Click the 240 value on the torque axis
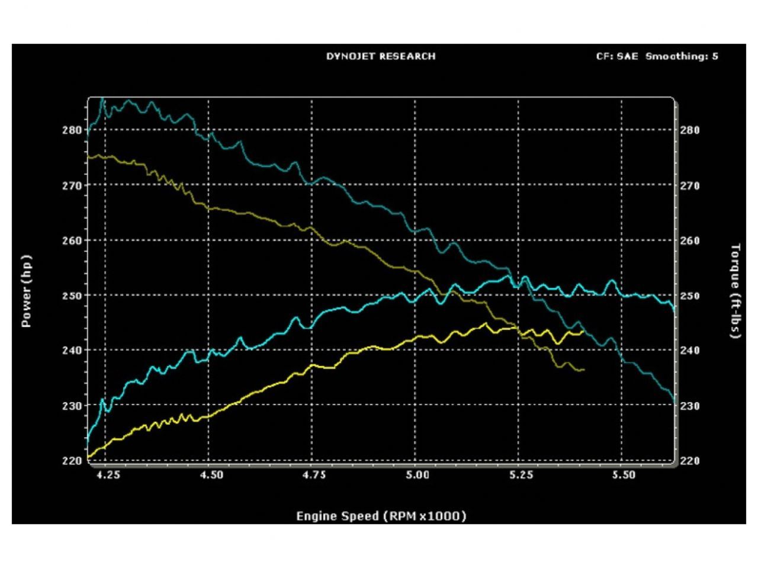This screenshot has height=568, width=758. (690, 350)
